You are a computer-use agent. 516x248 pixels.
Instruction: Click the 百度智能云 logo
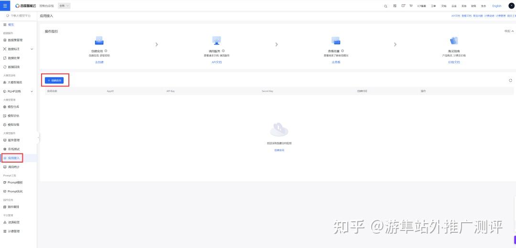[x=26, y=6]
